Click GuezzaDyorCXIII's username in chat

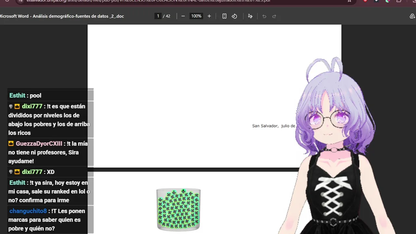pyautogui.click(x=39, y=144)
